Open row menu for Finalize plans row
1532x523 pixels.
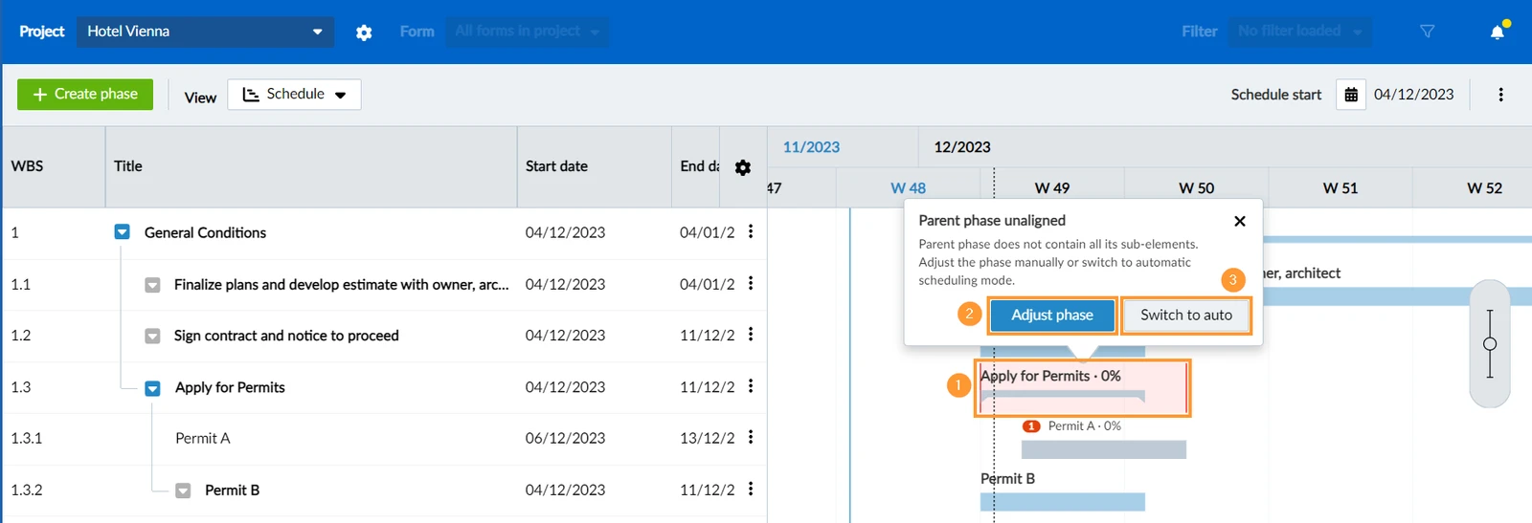coord(751,283)
